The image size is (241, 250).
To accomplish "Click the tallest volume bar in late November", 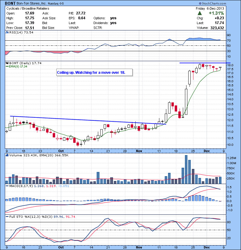I will 186,169.
